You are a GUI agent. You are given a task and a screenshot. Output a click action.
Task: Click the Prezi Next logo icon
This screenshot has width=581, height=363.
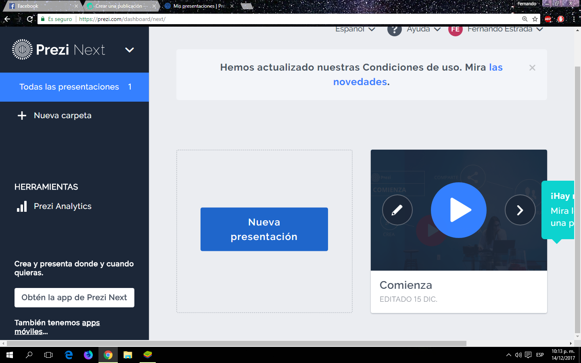coord(23,50)
